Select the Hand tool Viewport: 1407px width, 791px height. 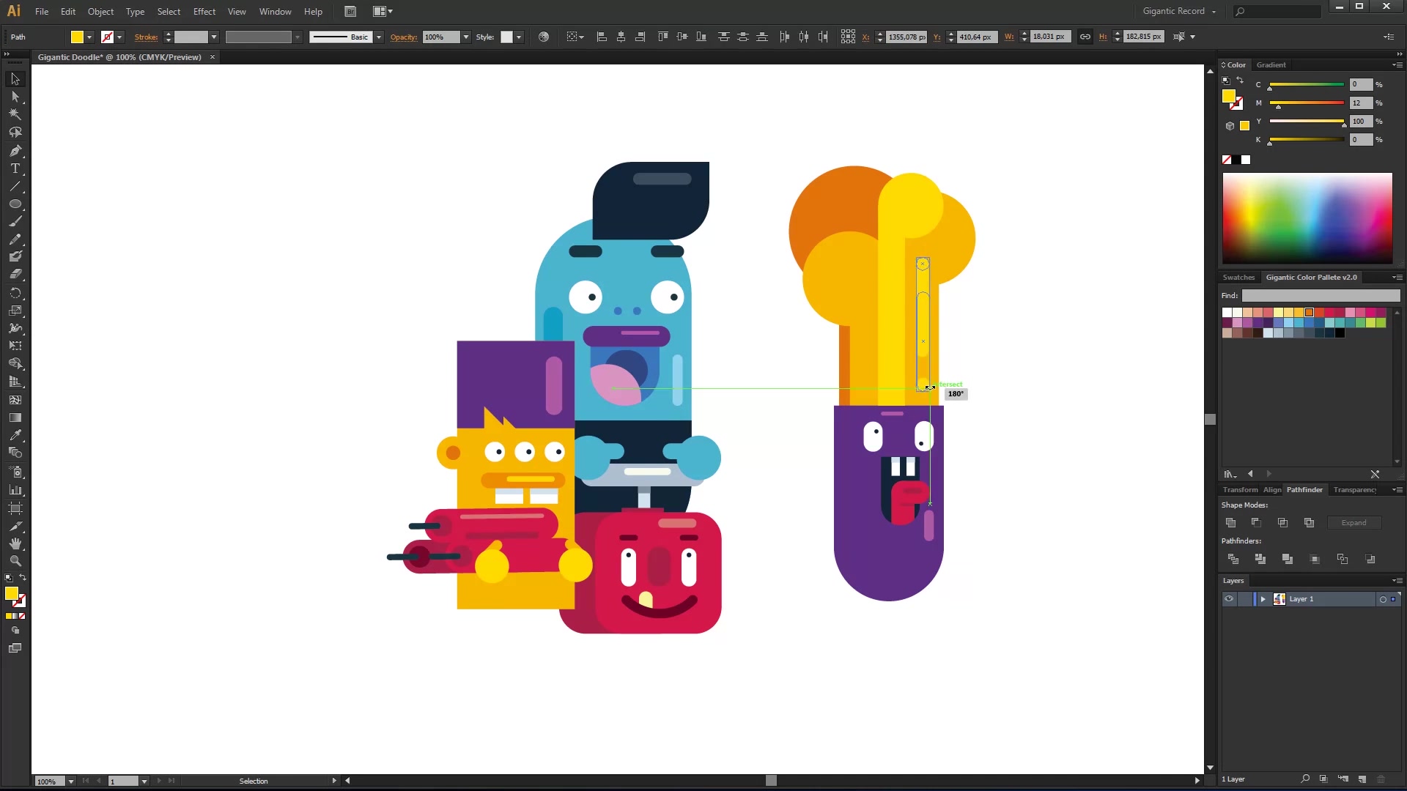[15, 543]
